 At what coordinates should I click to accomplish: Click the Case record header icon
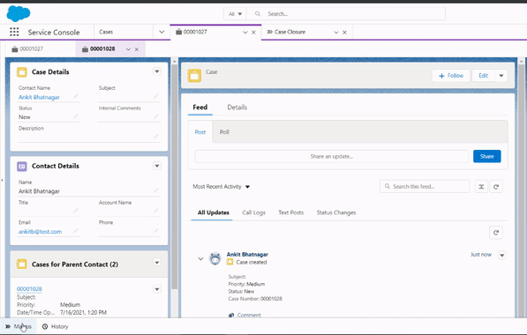pos(194,76)
